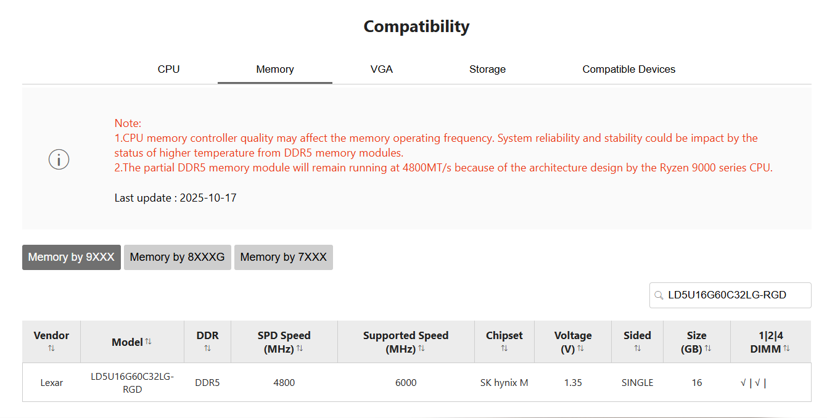827x418 pixels.
Task: Open the VGA compatibility tab
Action: (382, 69)
